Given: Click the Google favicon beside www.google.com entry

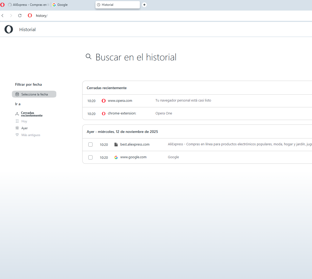Looking at the screenshot, I should [116, 157].
